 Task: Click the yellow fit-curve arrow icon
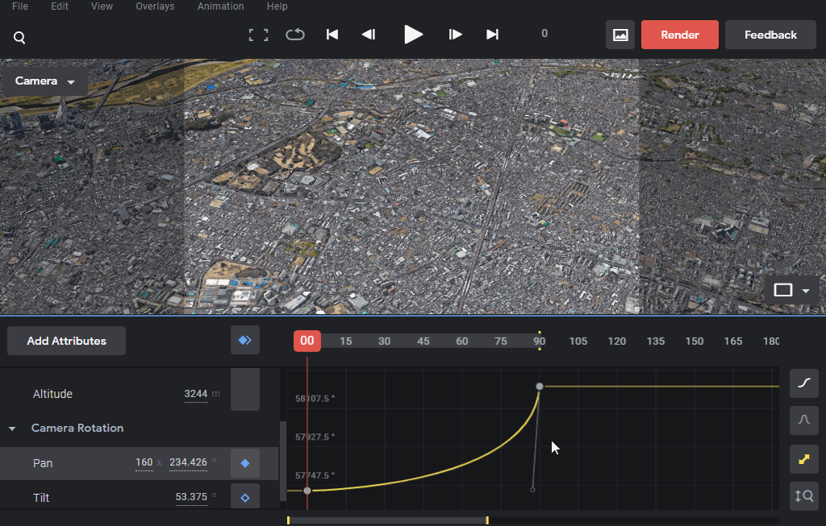click(804, 458)
